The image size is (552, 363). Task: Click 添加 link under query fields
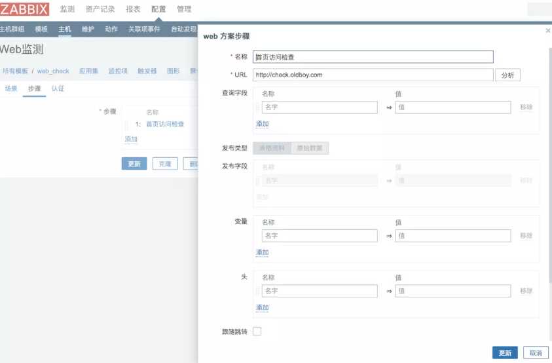pyautogui.click(x=262, y=124)
